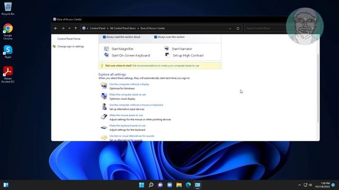The height and width of the screenshot is (190, 339).
Task: Open Get recommendations to make computer easier link
Action: [166, 65]
